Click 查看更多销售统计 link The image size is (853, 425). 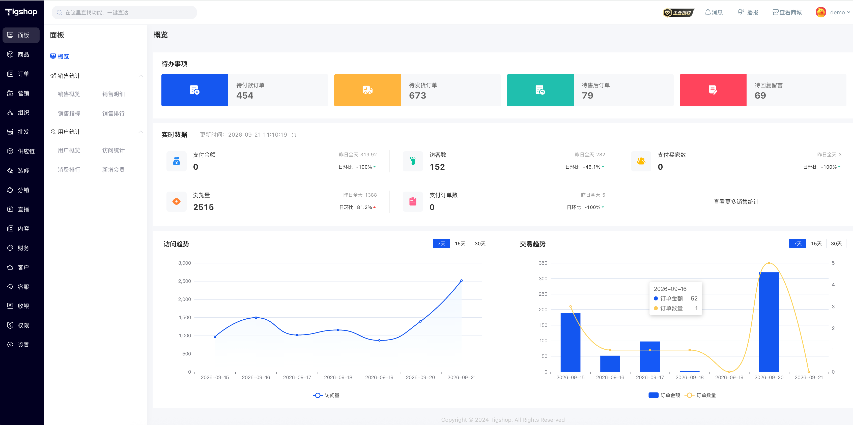click(736, 202)
